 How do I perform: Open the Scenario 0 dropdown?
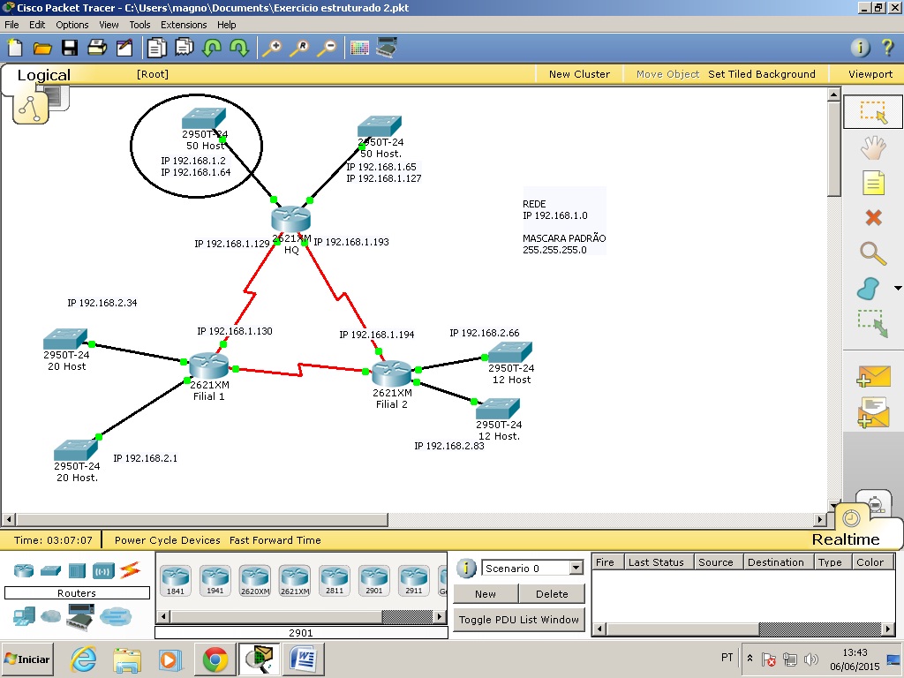pos(576,568)
